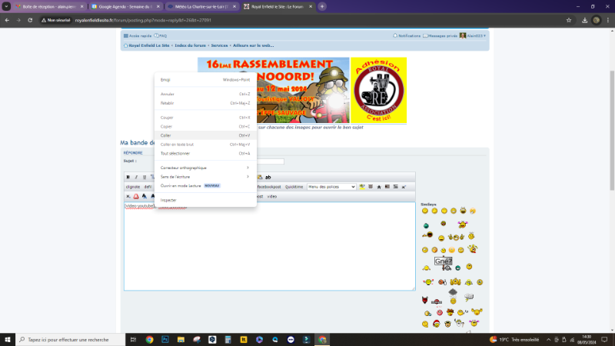The image size is (615, 346).
Task: Open the Windows Start menu
Action: pyautogui.click(x=8, y=340)
